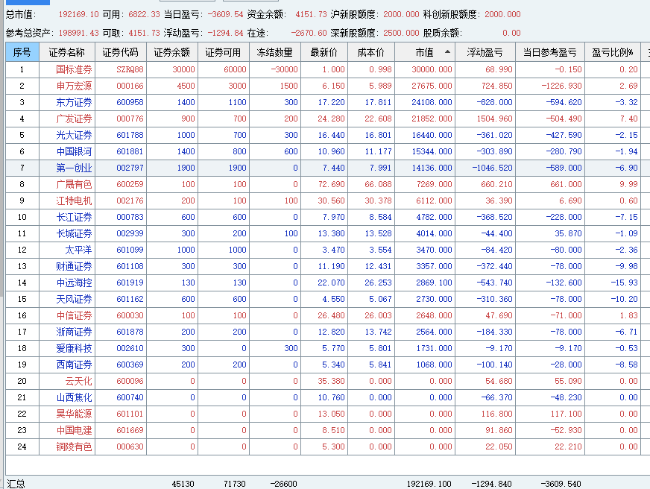Sort by the 市值 column header
The image size is (650, 489).
pos(424,52)
